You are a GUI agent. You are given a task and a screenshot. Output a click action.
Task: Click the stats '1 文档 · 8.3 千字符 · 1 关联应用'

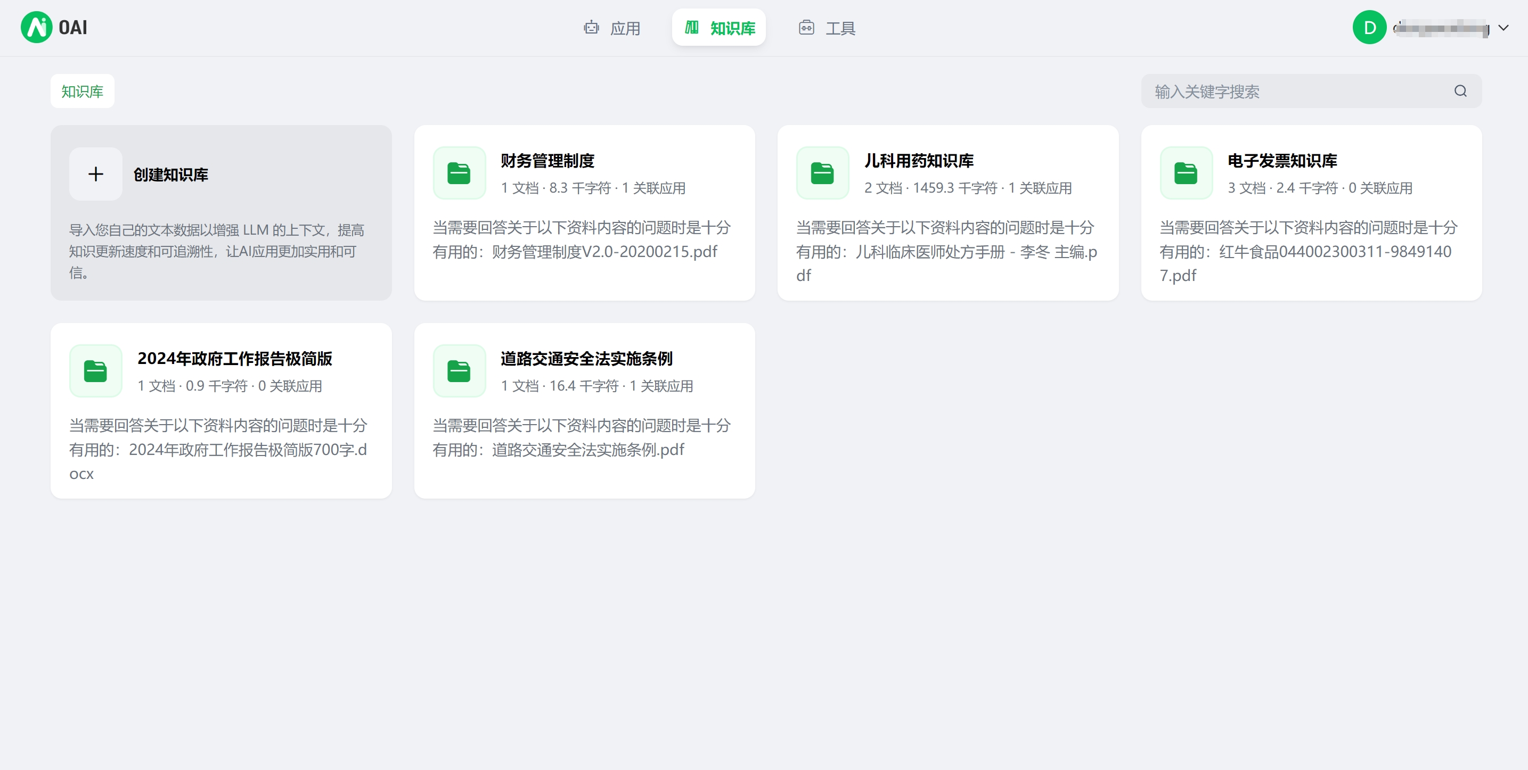pos(593,188)
